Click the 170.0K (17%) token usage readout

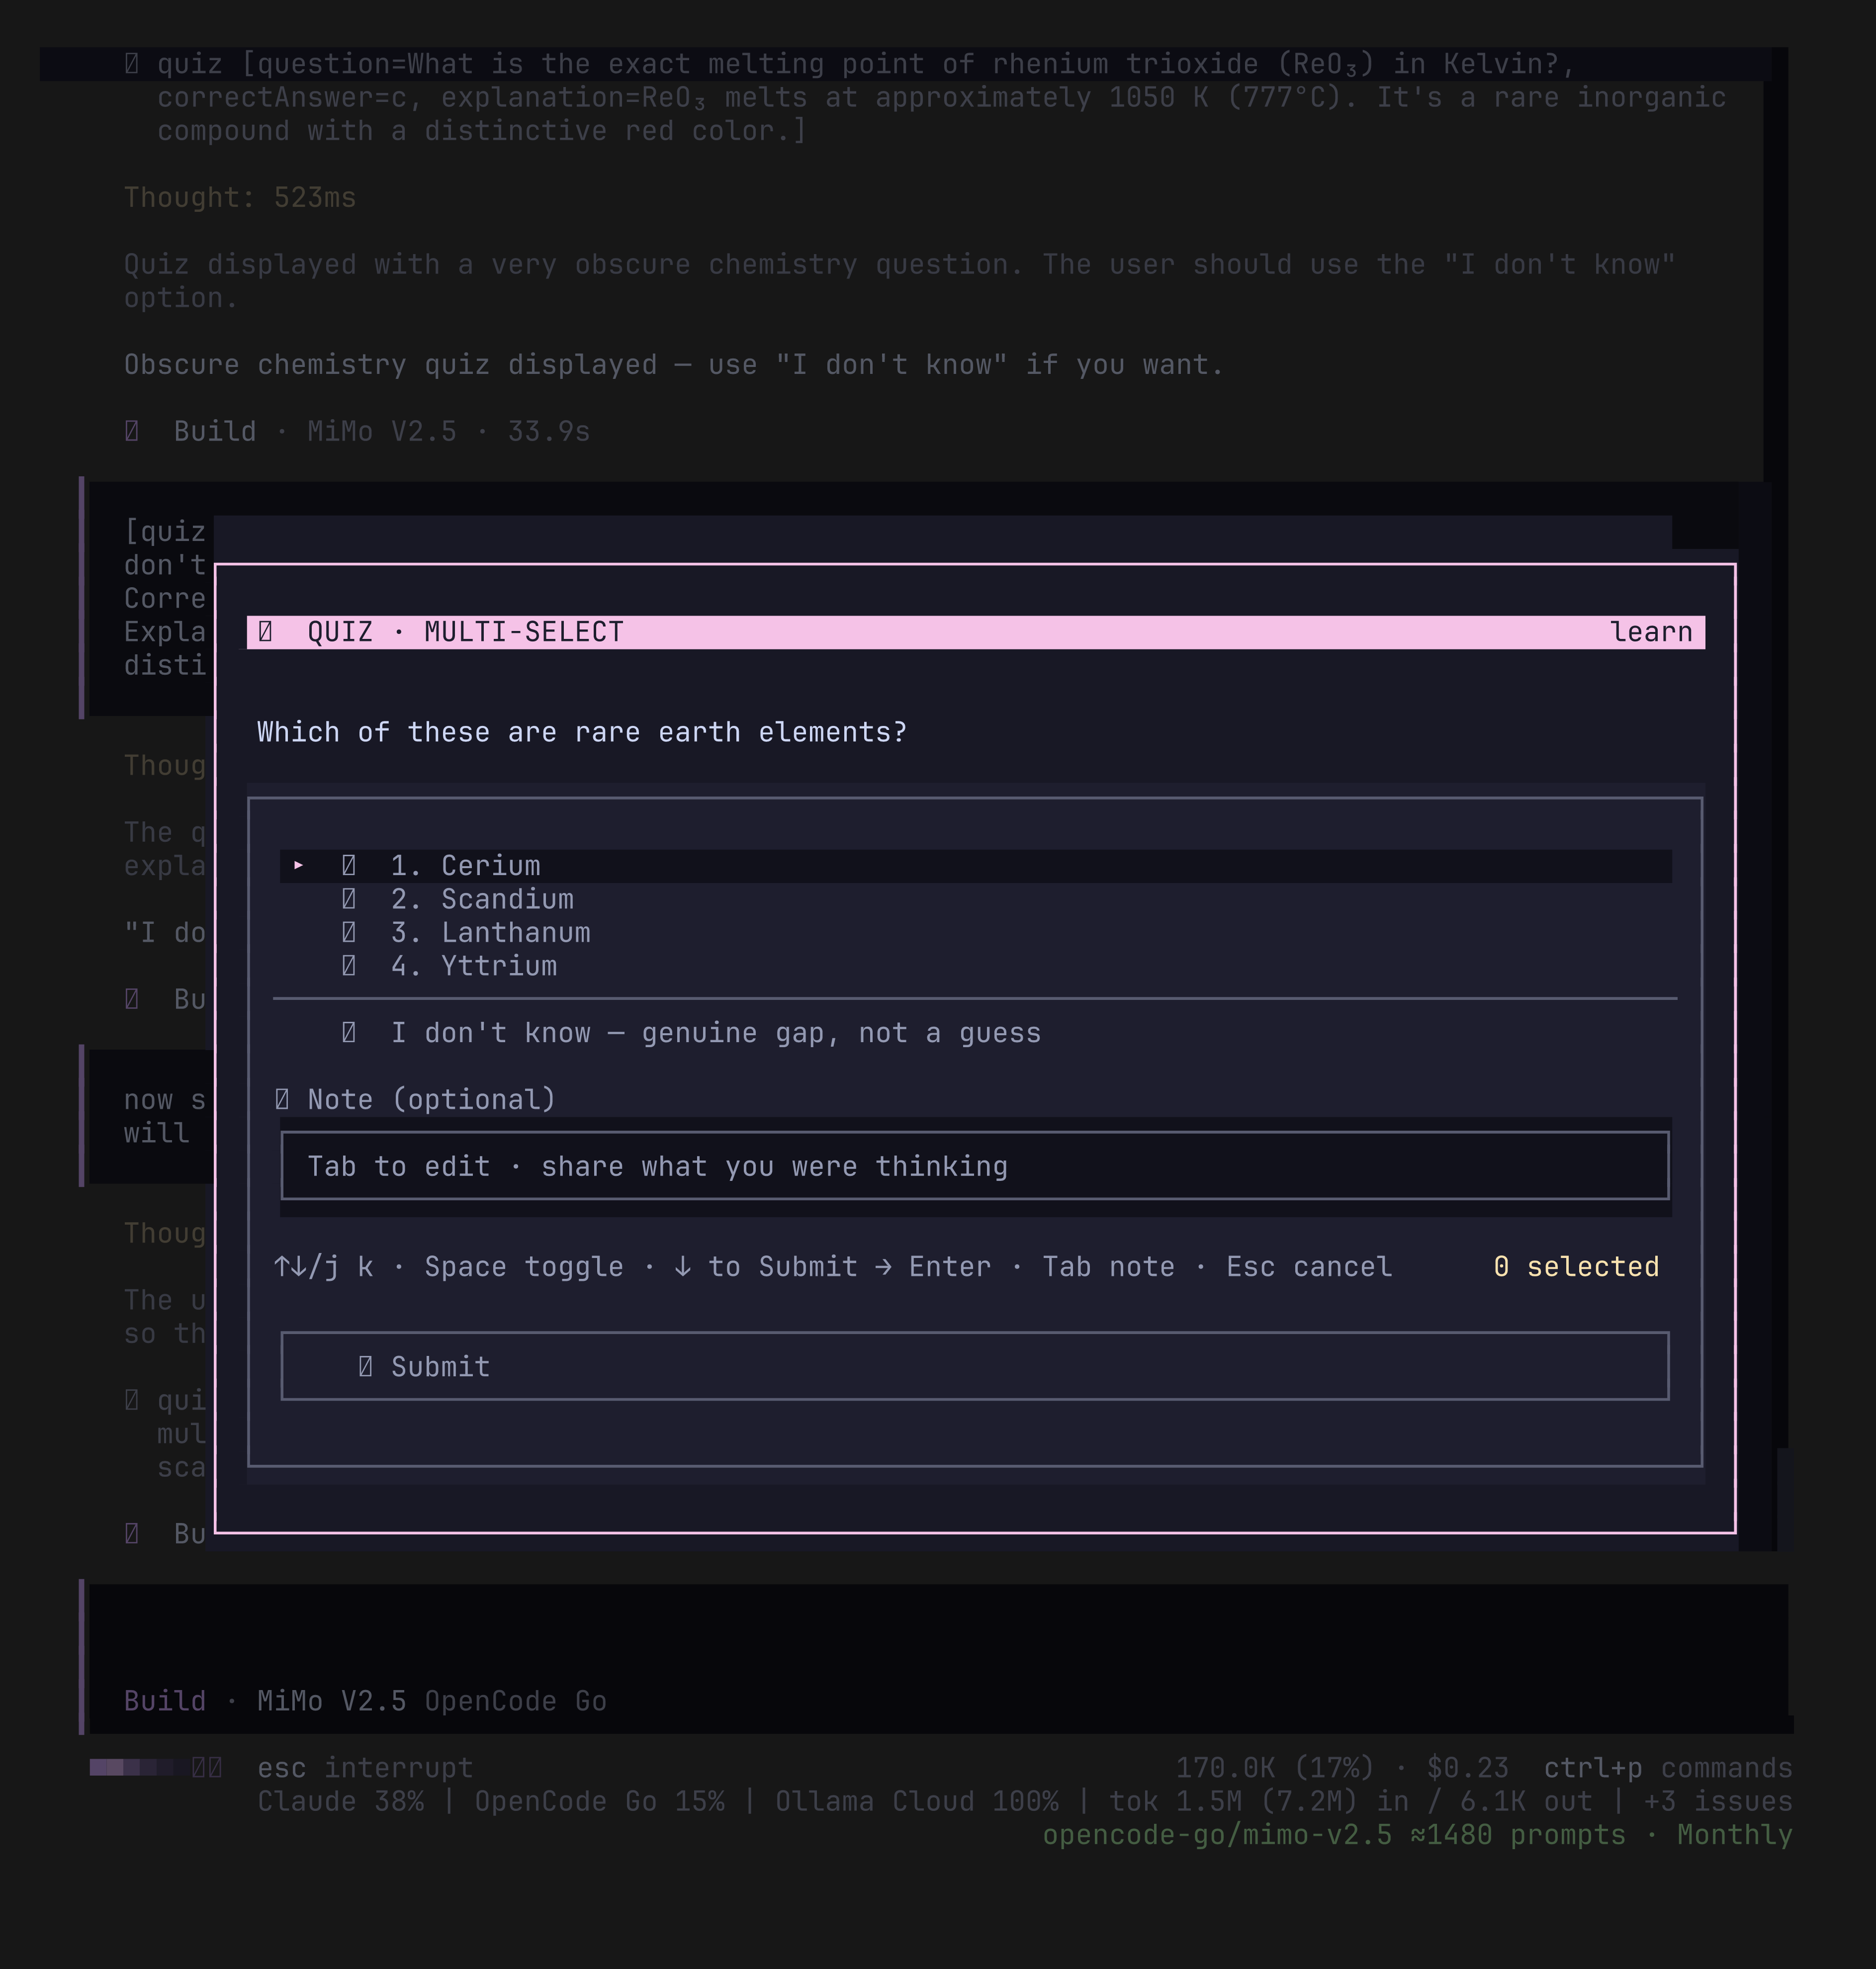pyautogui.click(x=1275, y=1768)
